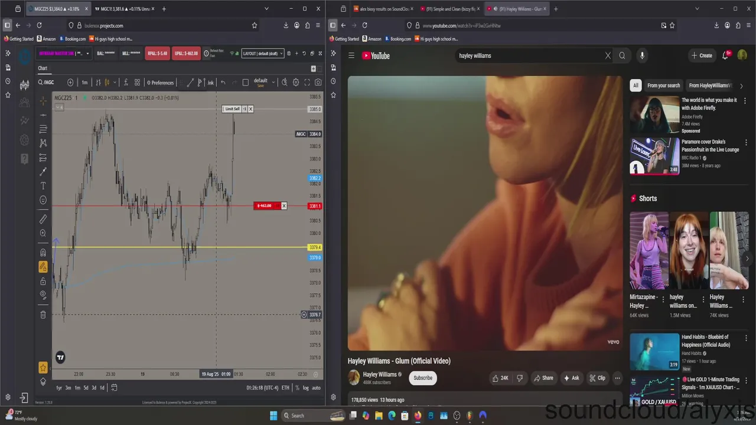This screenshot has width=756, height=425.
Task: Switch to the Chart tab
Action: click(43, 68)
